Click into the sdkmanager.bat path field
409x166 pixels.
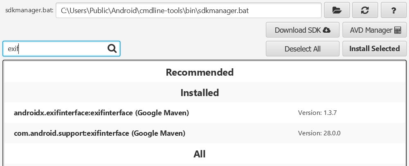pos(188,11)
